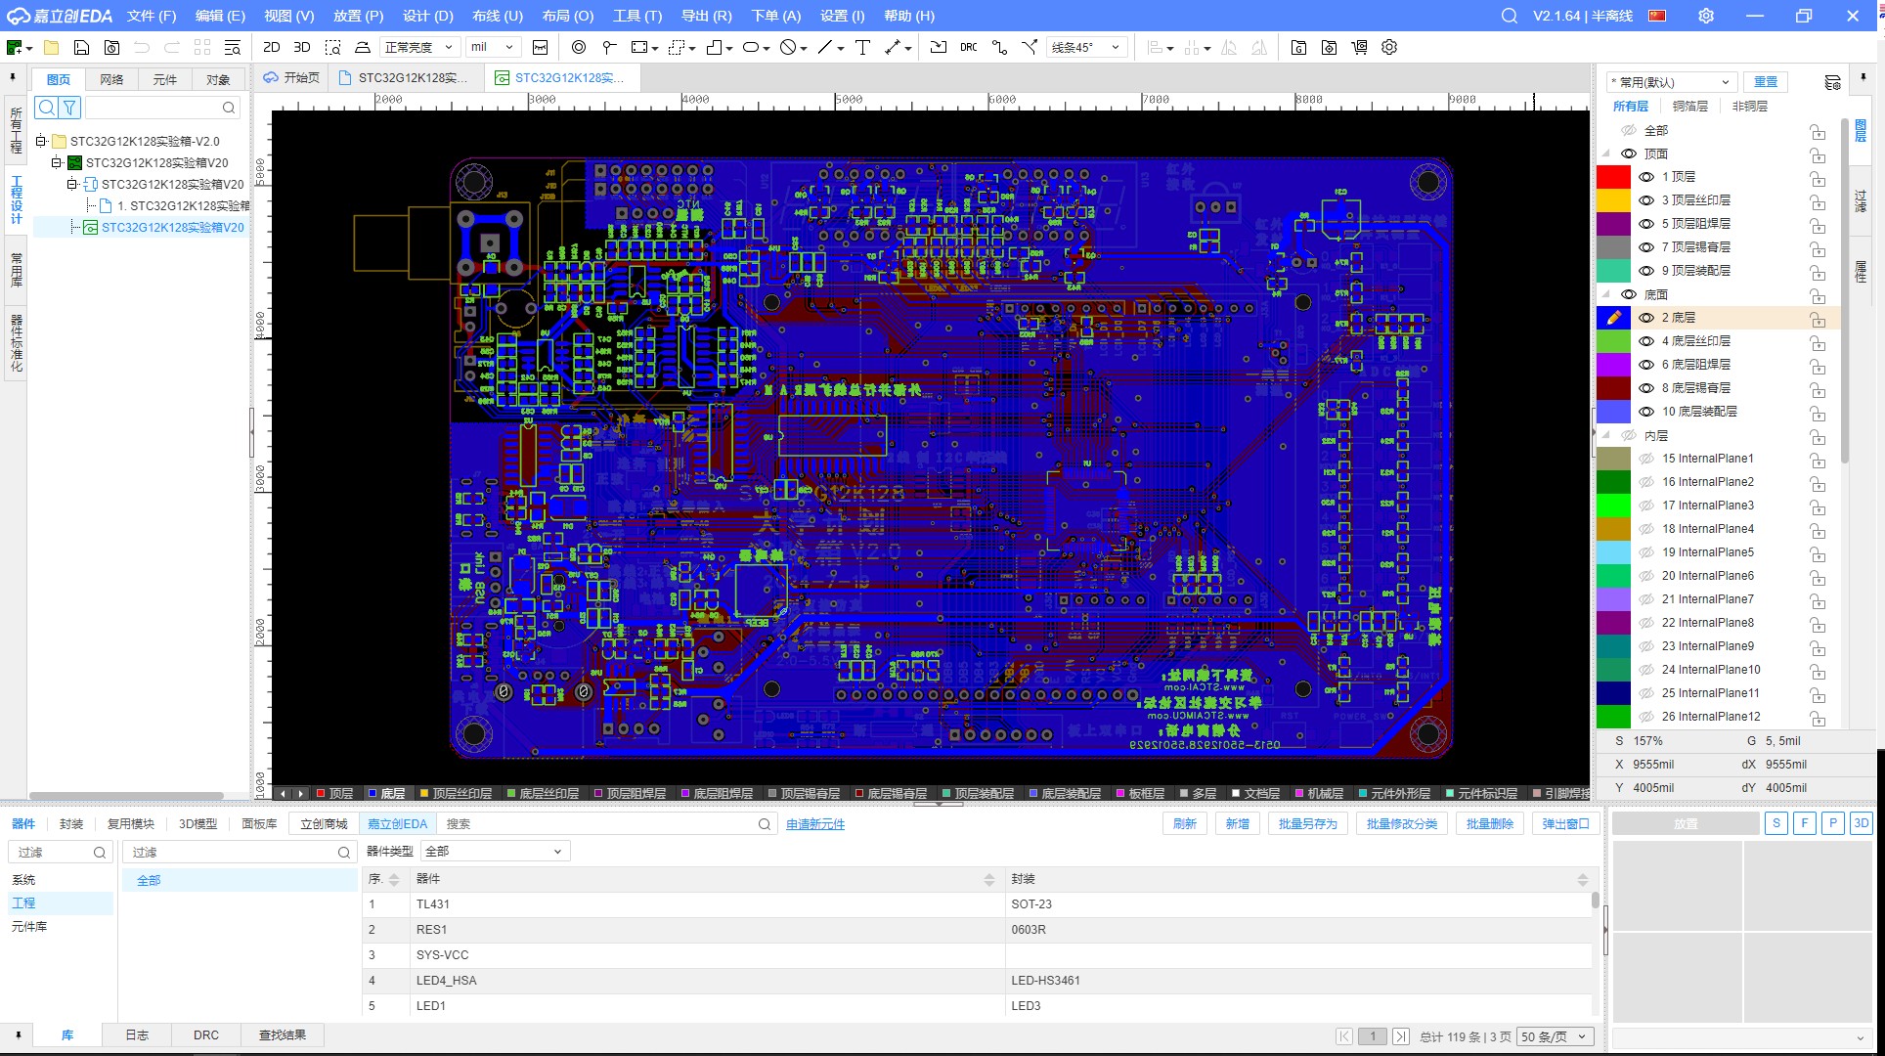Screen dimensions: 1885x1056
Task: Select the differential pair routing tool
Action: click(x=1030, y=47)
